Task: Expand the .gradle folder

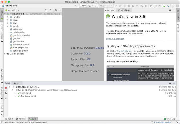Action: coord(8,17)
